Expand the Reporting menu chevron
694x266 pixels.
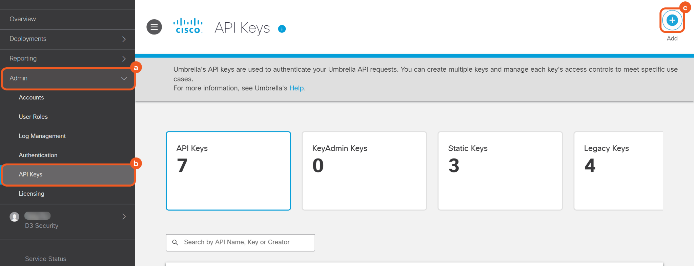(x=124, y=59)
